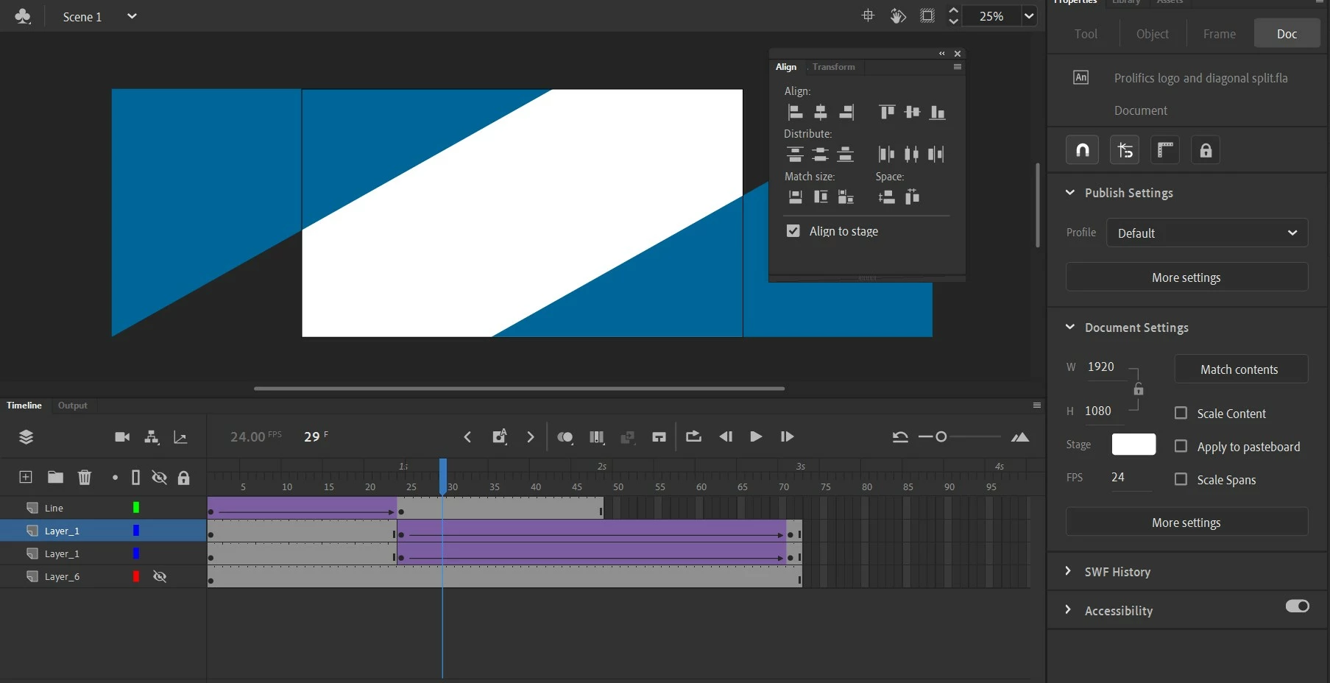Screen dimensions: 1330x683
Task: Match width and height icon
Action: pos(846,197)
